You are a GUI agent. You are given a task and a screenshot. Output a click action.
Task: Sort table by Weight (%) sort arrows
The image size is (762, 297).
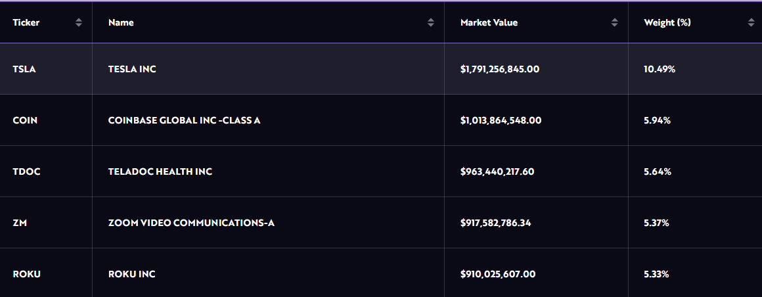751,22
